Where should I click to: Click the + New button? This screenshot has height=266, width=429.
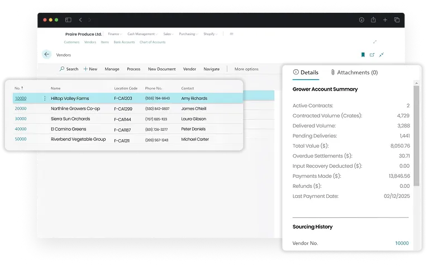[90, 69]
